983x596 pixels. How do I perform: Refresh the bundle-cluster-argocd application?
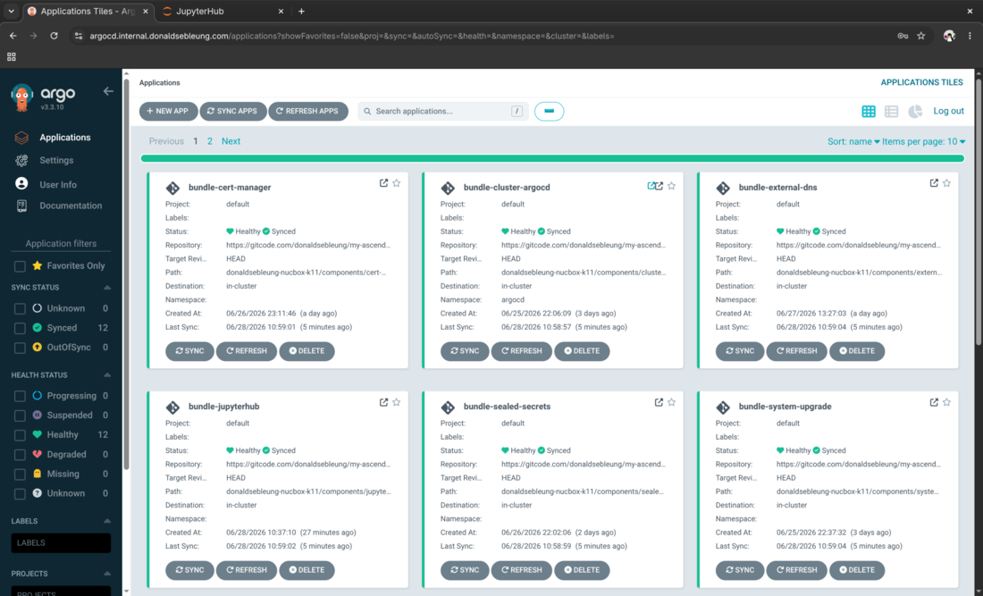click(x=522, y=351)
